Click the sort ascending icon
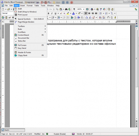The width and height of the screenshot is (139, 136). tap(100, 18)
